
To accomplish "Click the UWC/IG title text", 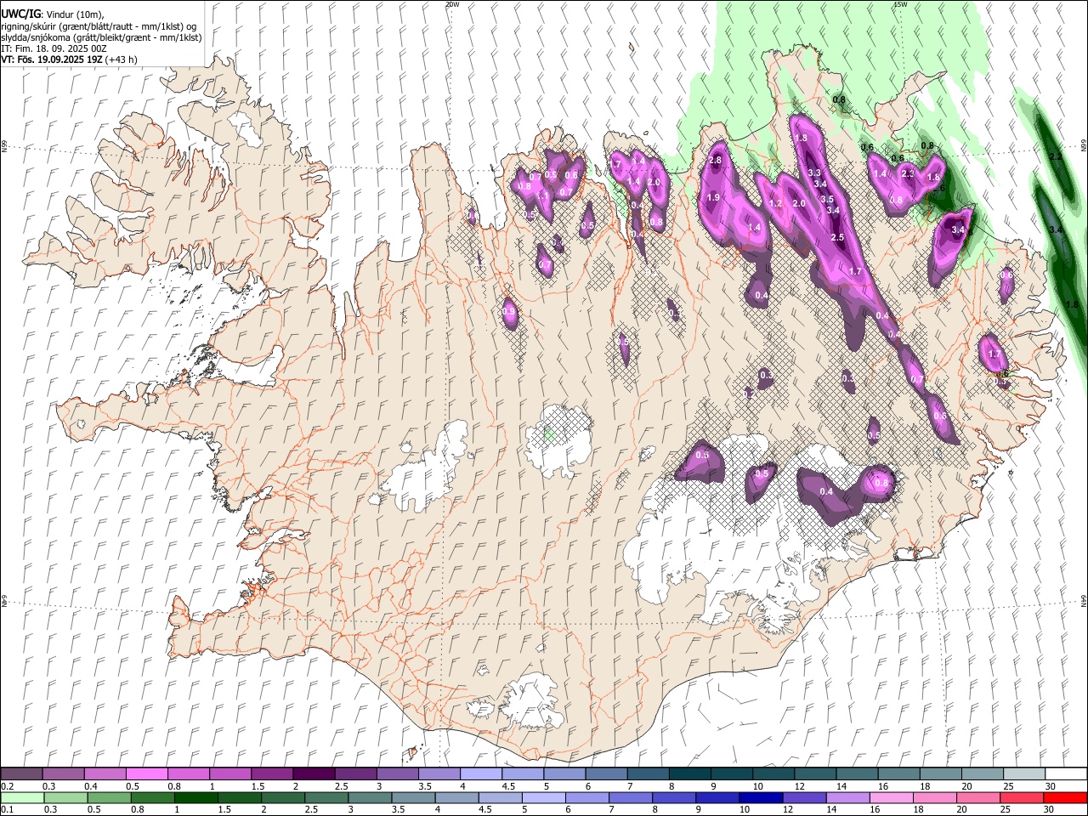I will (20, 14).
